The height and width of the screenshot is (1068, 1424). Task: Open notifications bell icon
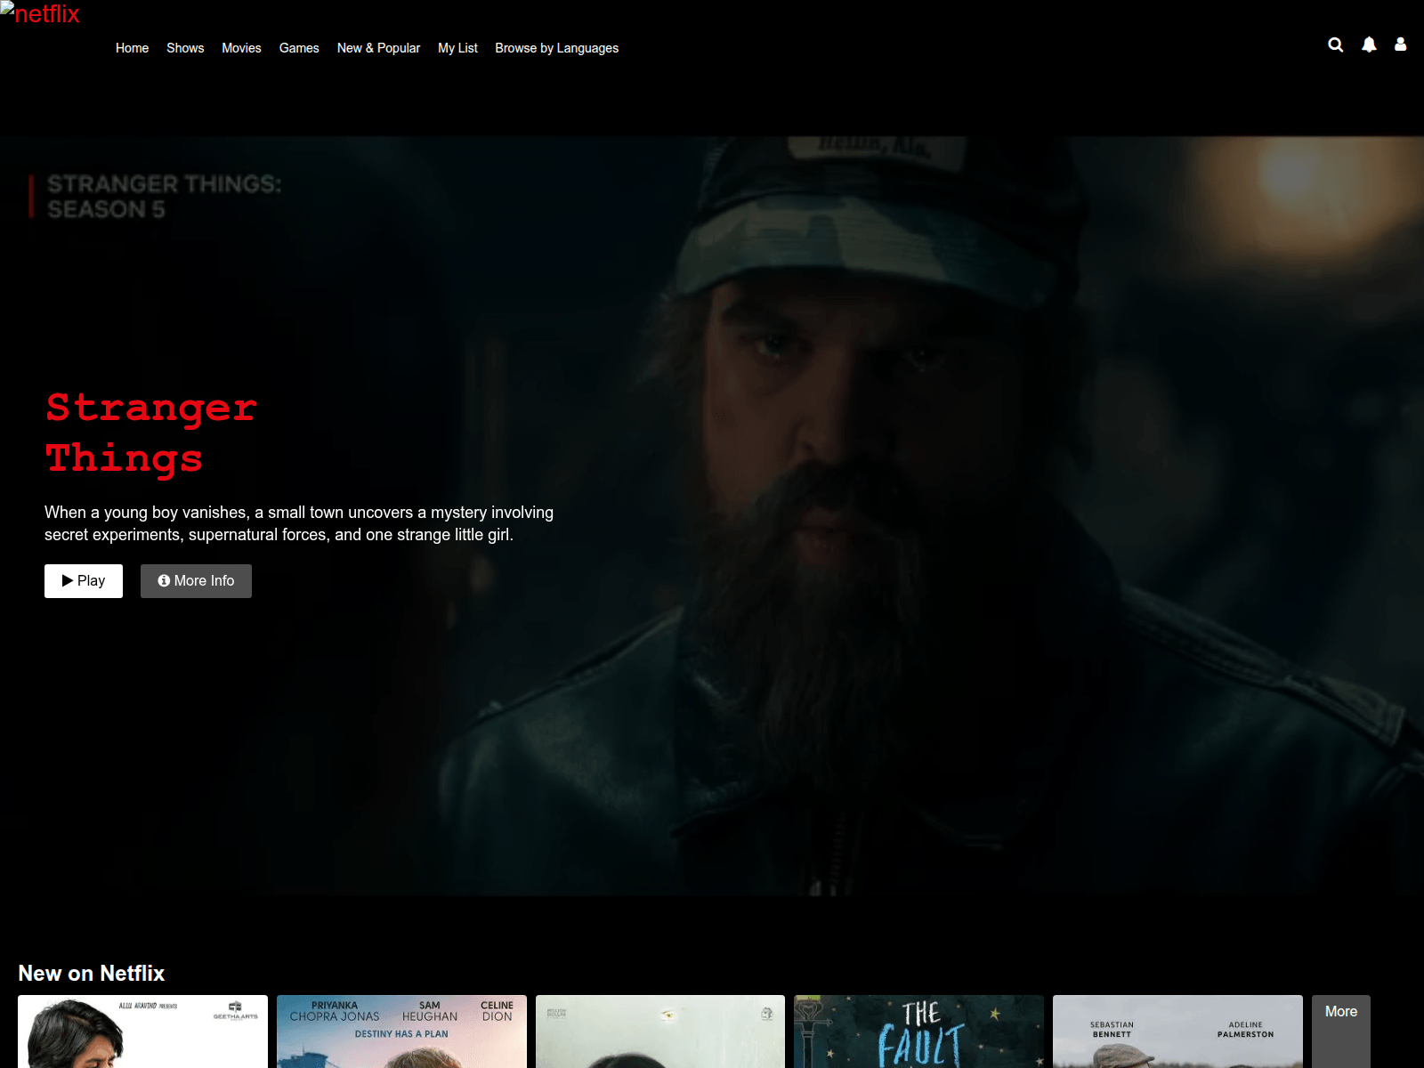1369,44
